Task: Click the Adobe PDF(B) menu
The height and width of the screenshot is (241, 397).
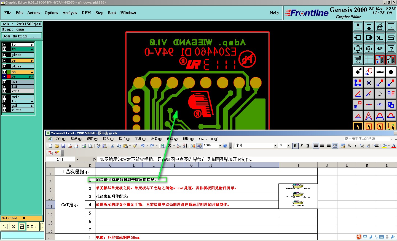Action: 208,139
